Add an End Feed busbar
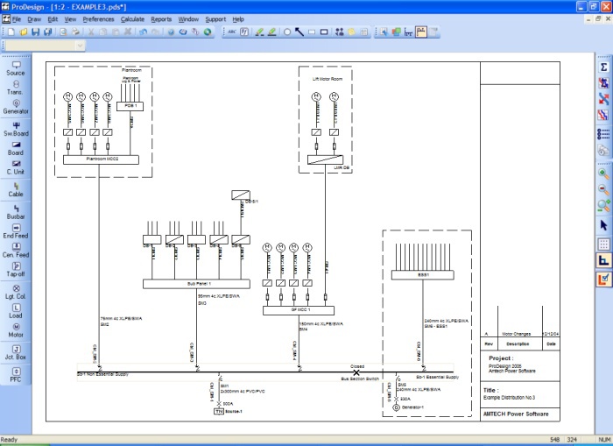The width and height of the screenshot is (613, 446). point(16,231)
